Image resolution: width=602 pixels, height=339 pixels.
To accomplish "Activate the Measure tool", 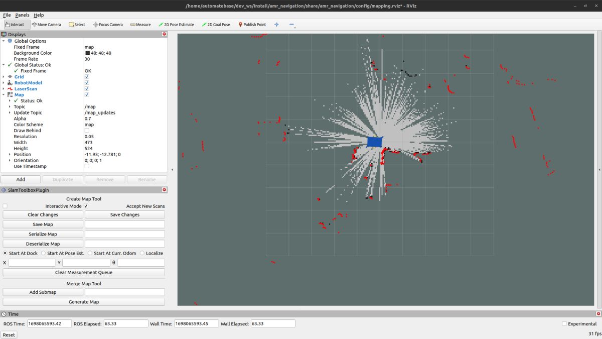I will point(140,25).
